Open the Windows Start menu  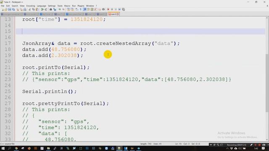3,148
